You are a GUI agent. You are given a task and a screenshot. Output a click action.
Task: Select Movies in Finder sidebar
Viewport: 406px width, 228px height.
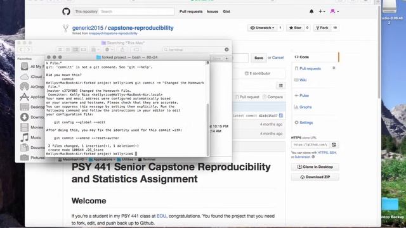click(x=32, y=127)
